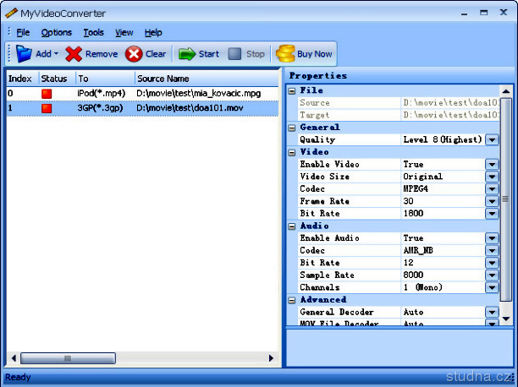Viewport: 518px width, 387px height.
Task: Open the Options menu
Action: point(57,32)
